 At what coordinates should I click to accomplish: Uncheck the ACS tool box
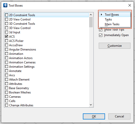click(7, 36)
